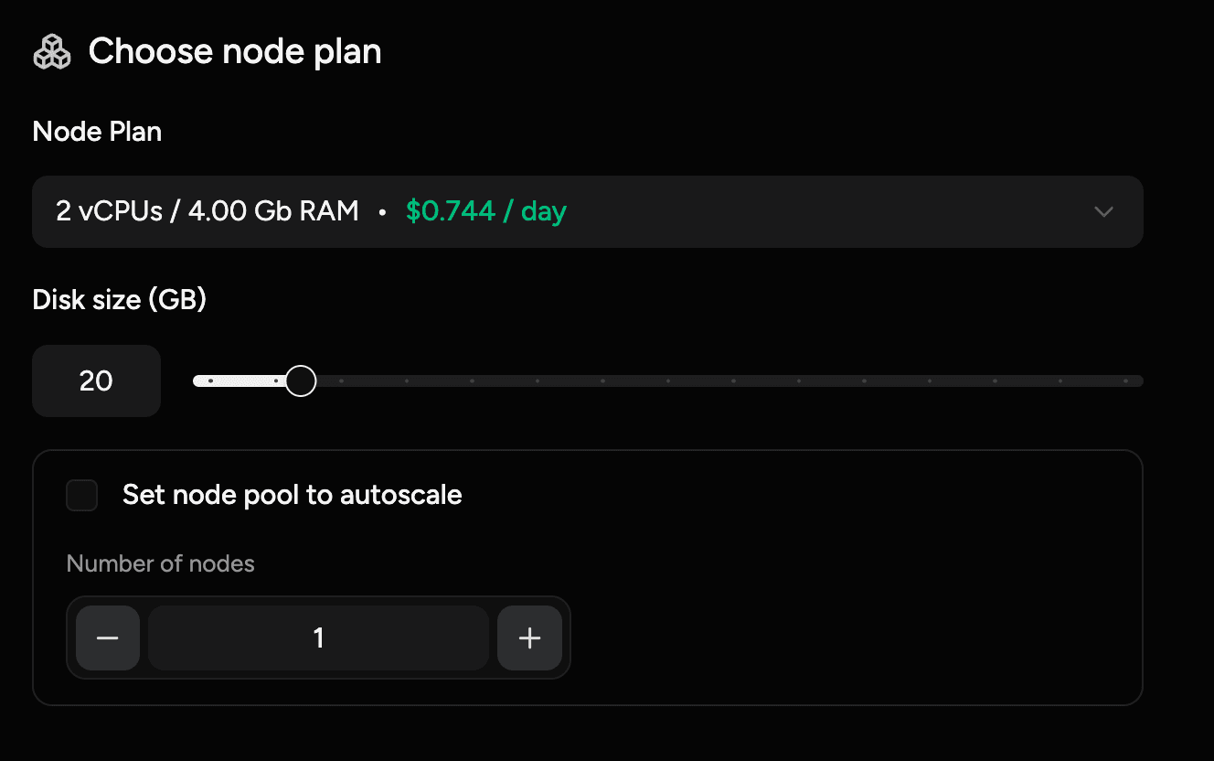Viewport: 1214px width, 761px height.
Task: Click the plus icon to increase node count
Action: pyautogui.click(x=529, y=638)
